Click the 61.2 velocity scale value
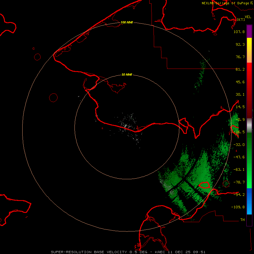This screenshot has width=254, height=254. (240, 69)
